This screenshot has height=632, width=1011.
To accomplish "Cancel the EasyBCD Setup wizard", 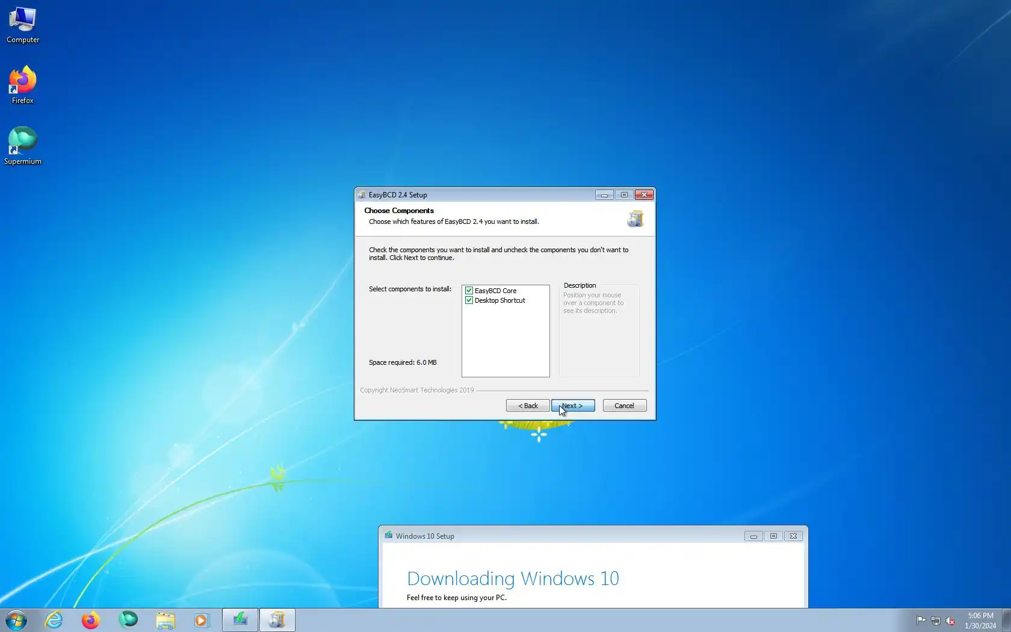I will pos(625,406).
